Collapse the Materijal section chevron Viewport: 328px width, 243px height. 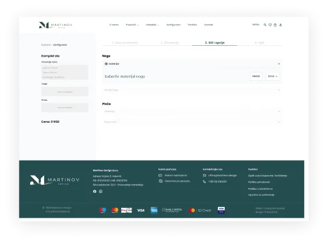(279, 64)
